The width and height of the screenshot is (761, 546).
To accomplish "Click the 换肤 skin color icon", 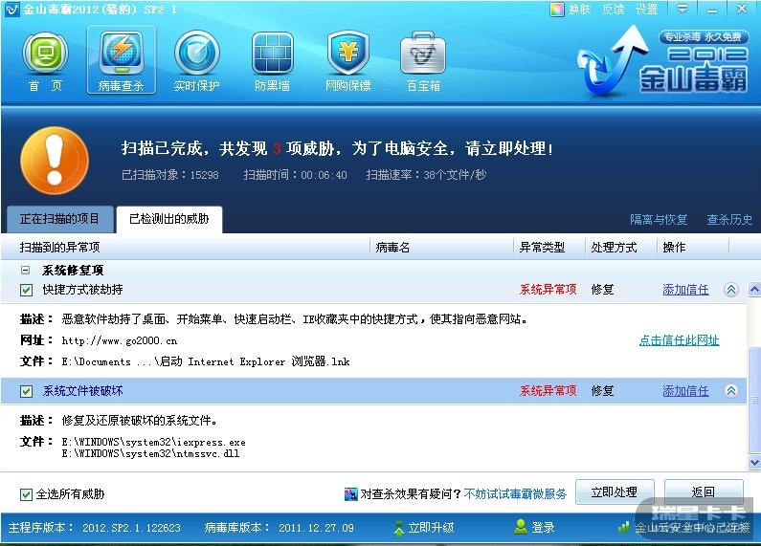I will [x=557, y=10].
